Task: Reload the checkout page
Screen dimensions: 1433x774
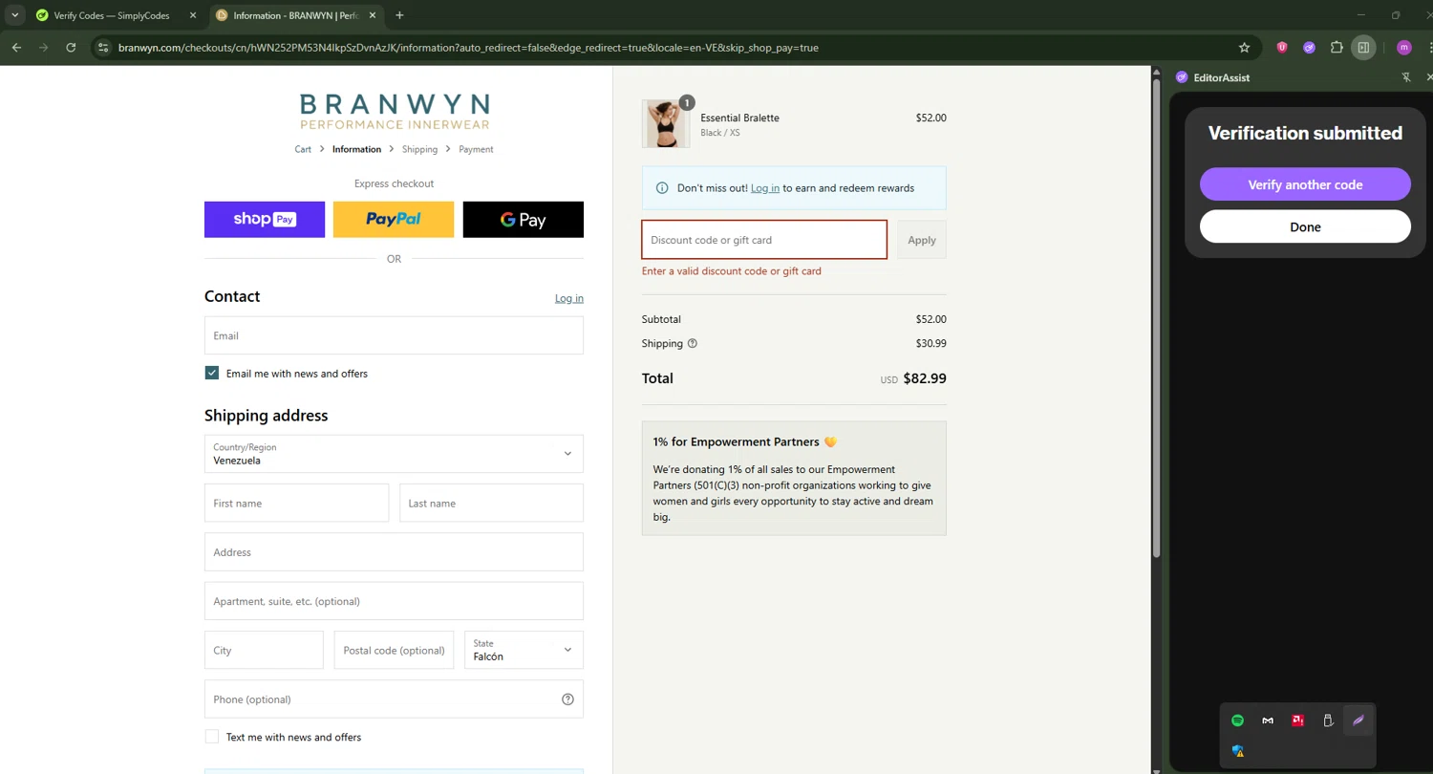Action: pos(71,47)
